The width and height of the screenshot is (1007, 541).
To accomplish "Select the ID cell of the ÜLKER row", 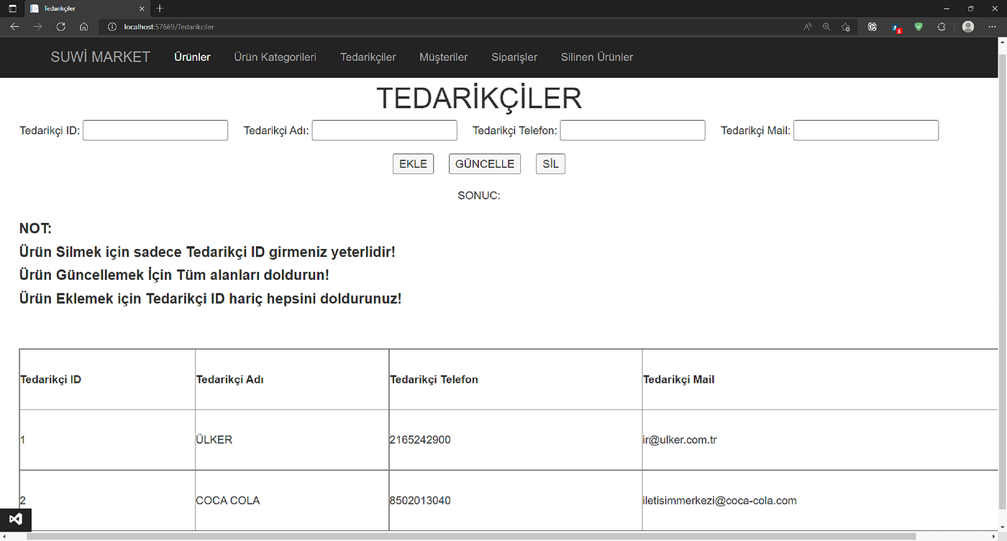I will (107, 440).
